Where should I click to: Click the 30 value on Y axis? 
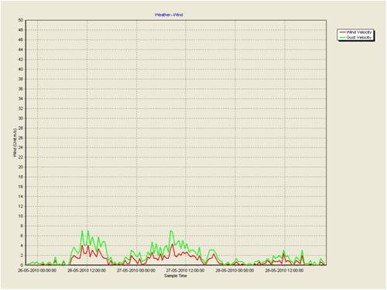click(21, 118)
